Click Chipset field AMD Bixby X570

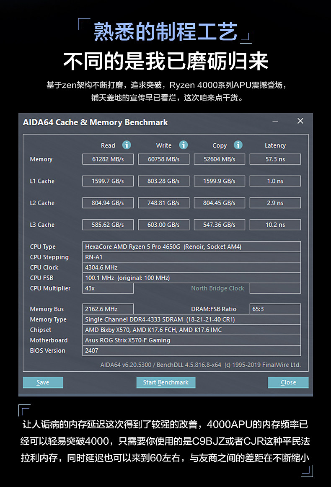(191, 330)
